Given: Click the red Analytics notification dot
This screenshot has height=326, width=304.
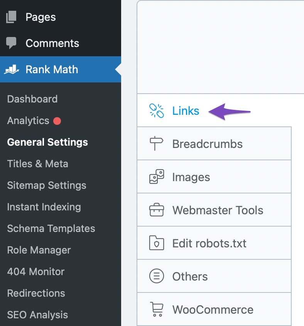Looking at the screenshot, I should [x=57, y=121].
